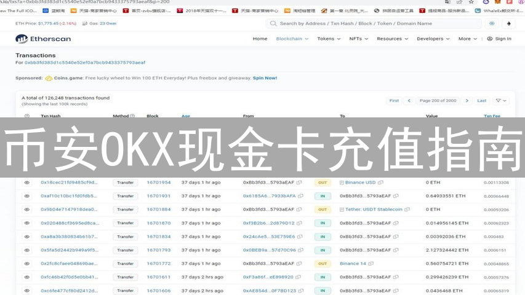Preview transaction 0x5fa5d2442b949a9f5 eye icon
The height and width of the screenshot is (295, 525).
pos(27,250)
